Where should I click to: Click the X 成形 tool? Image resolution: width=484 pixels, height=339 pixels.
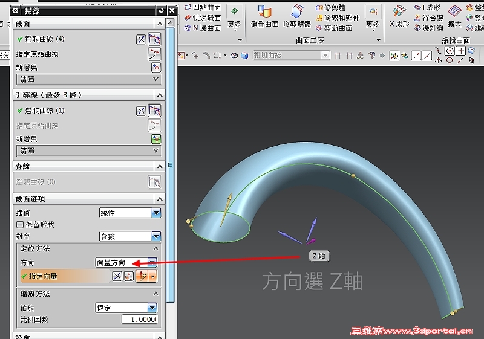[399, 16]
